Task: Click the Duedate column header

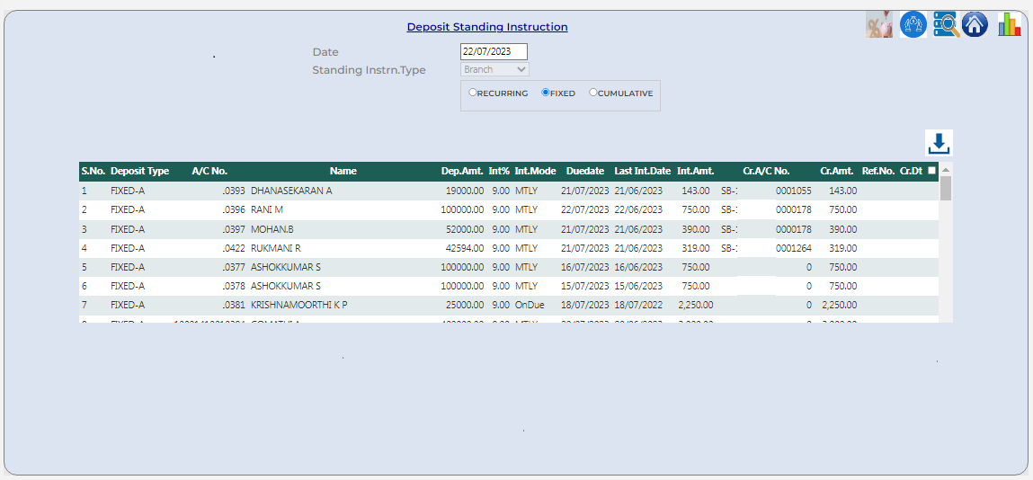Action: coord(585,171)
